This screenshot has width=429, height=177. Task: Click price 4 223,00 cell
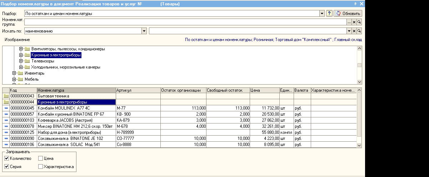click(x=265, y=138)
